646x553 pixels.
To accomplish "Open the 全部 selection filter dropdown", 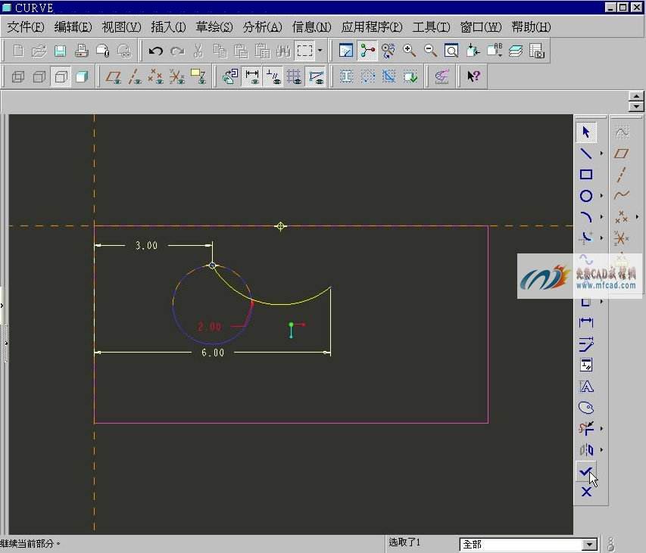I will pos(589,545).
